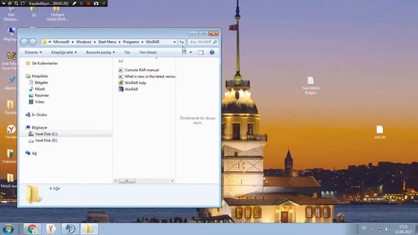Open Yandex browser from the taskbar
The image size is (418, 235).
tap(51, 229)
